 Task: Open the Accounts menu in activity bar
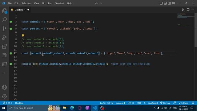4,87
